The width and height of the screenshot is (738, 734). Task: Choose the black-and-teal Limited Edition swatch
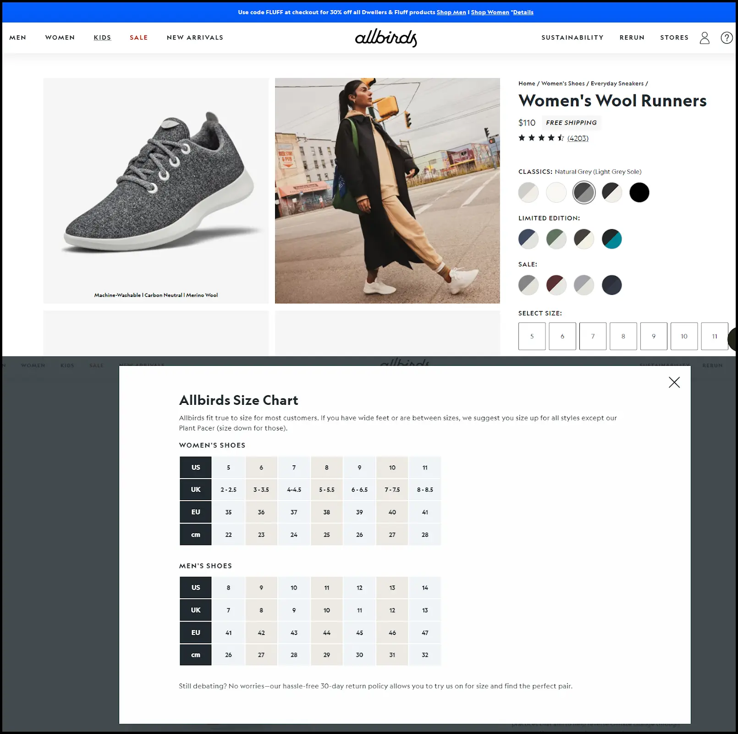(611, 239)
